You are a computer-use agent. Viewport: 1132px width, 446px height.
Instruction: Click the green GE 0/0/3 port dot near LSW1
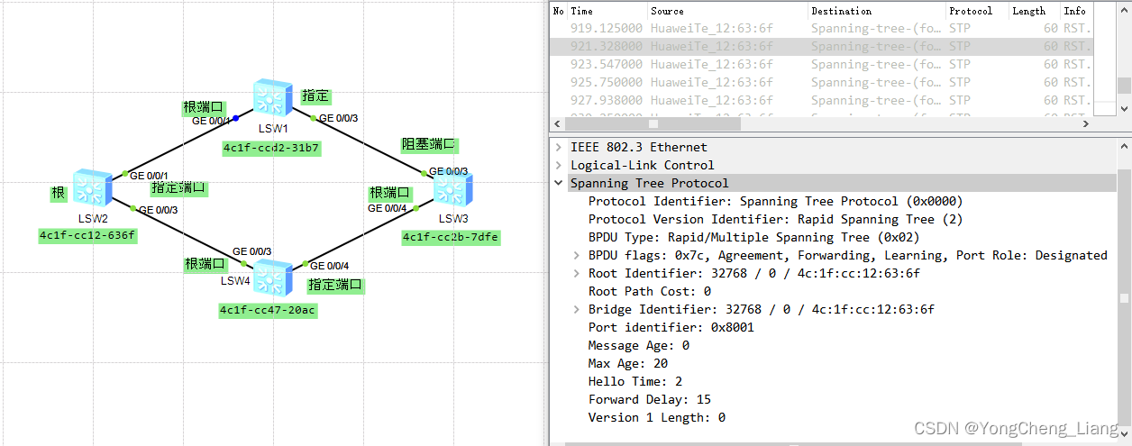click(314, 118)
